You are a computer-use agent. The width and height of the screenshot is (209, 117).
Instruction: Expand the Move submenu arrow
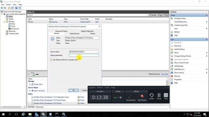(207, 53)
